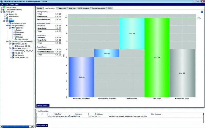Select the P4000_SAN management group icon
Screen dimensions: 205x128
coord(4,12)
